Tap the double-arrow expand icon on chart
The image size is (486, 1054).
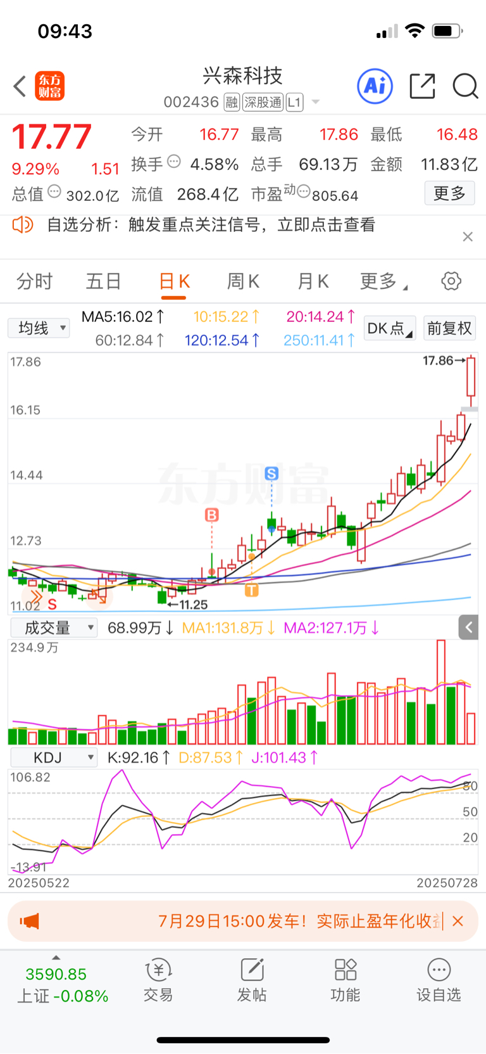pos(35,596)
